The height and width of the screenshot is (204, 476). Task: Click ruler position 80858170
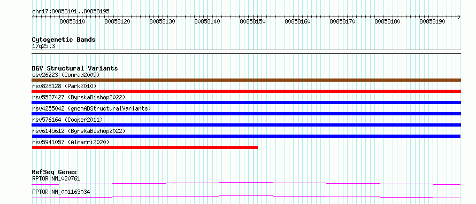point(343,21)
